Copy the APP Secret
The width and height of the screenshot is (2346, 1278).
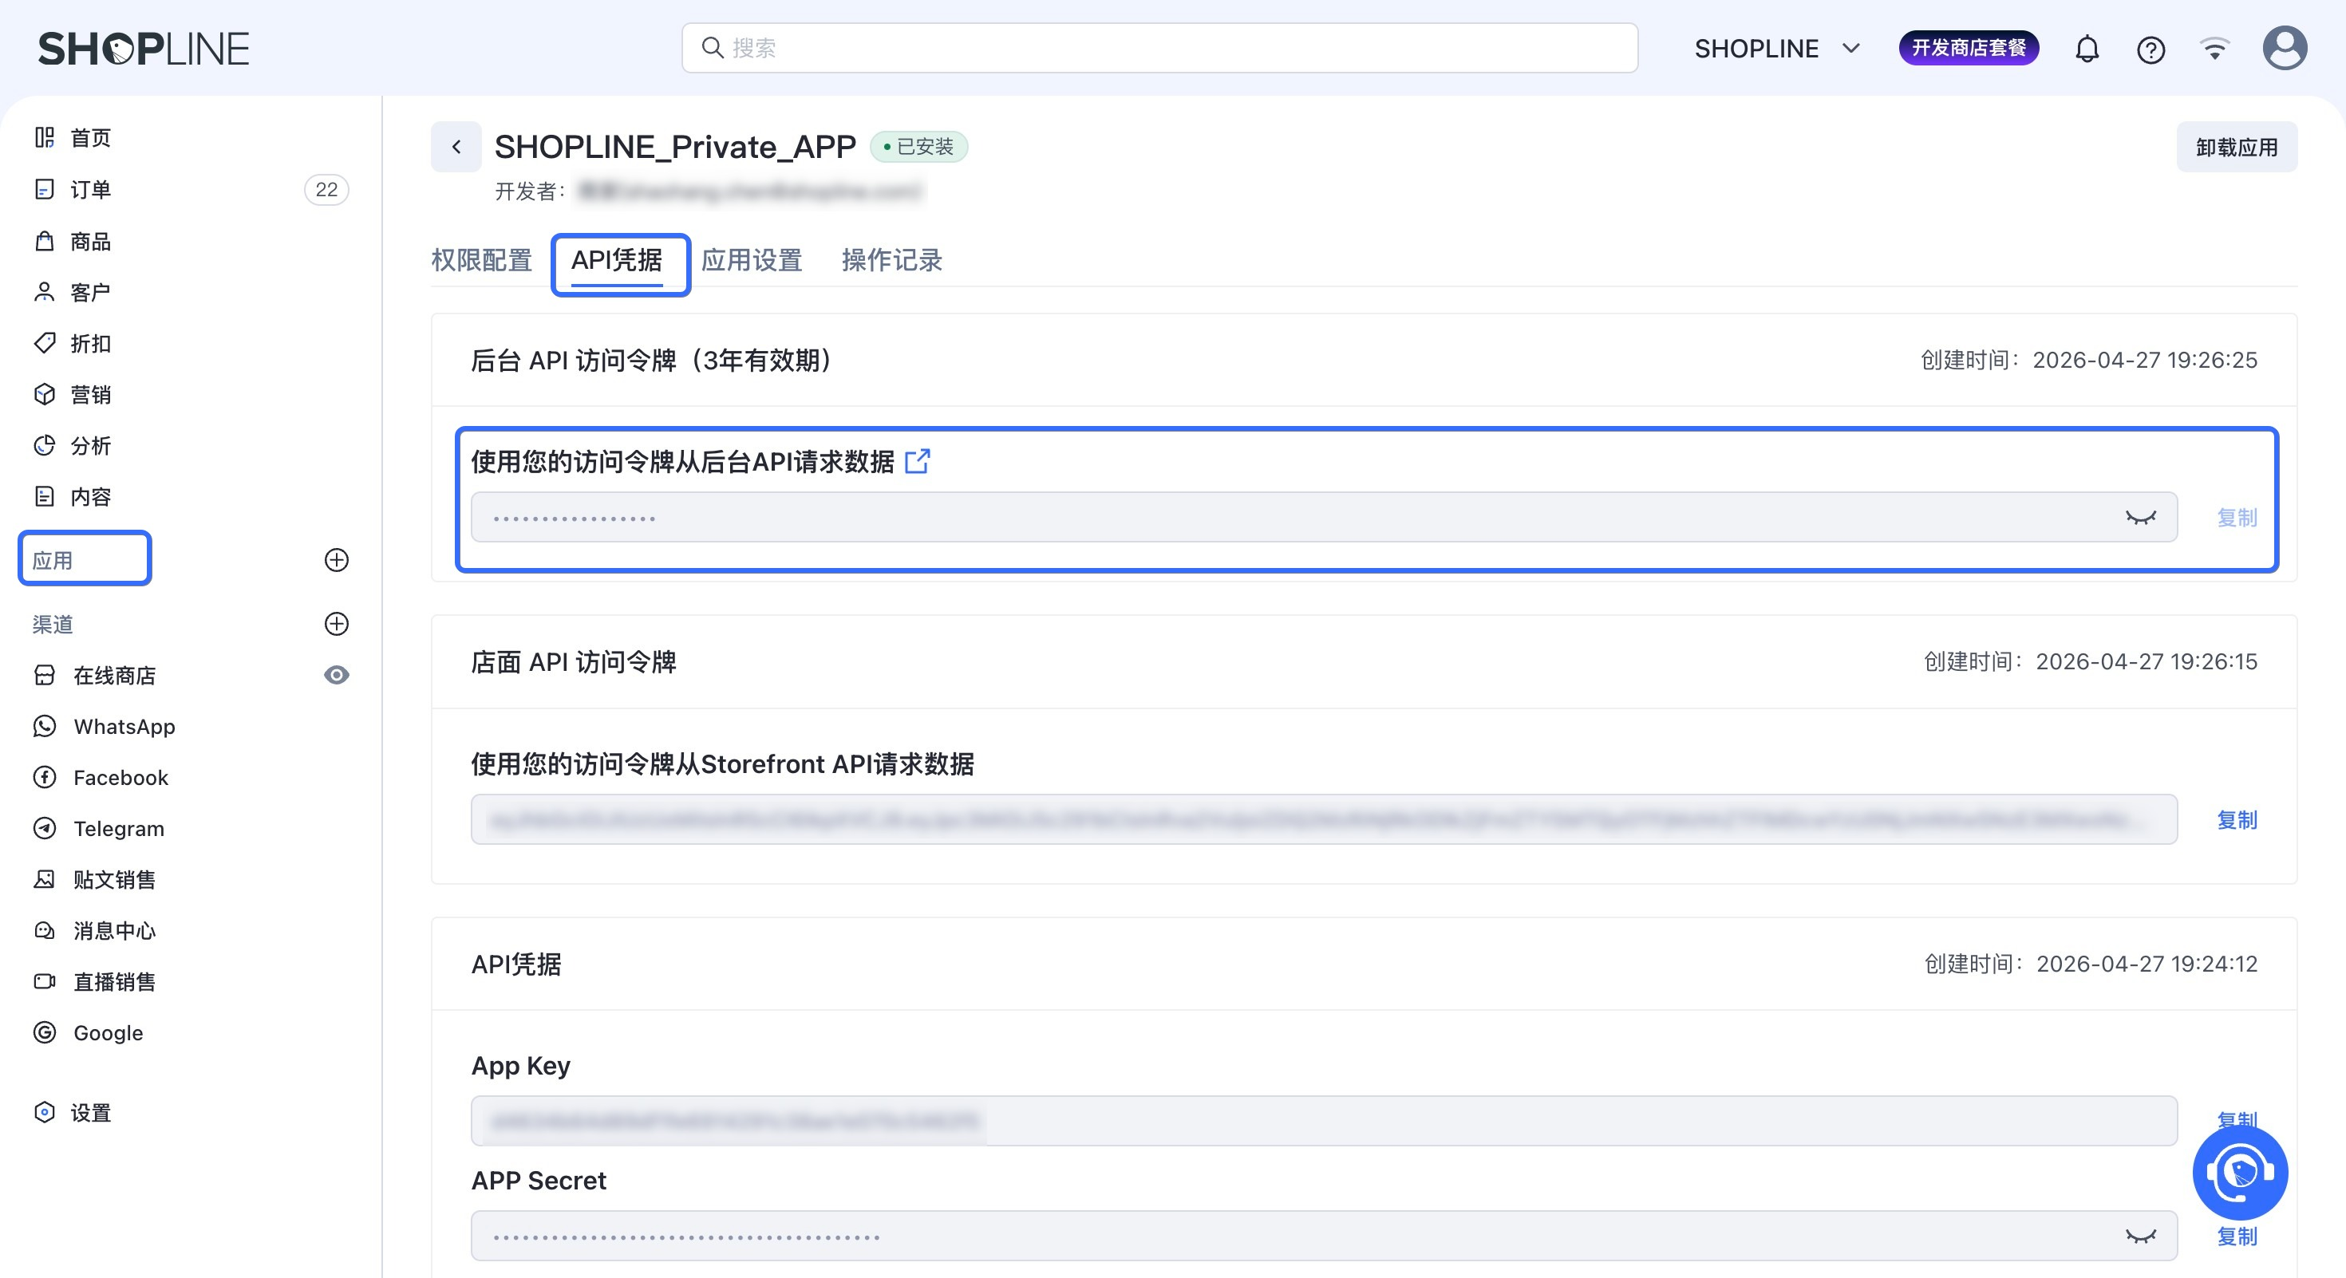pyautogui.click(x=2237, y=1237)
